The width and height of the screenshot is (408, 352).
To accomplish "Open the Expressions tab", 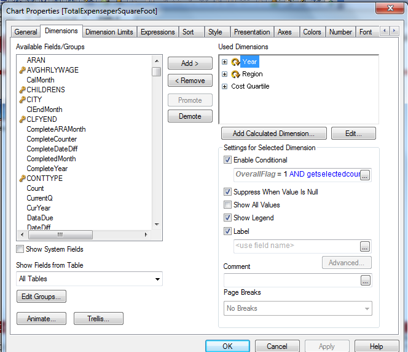I will 158,32.
